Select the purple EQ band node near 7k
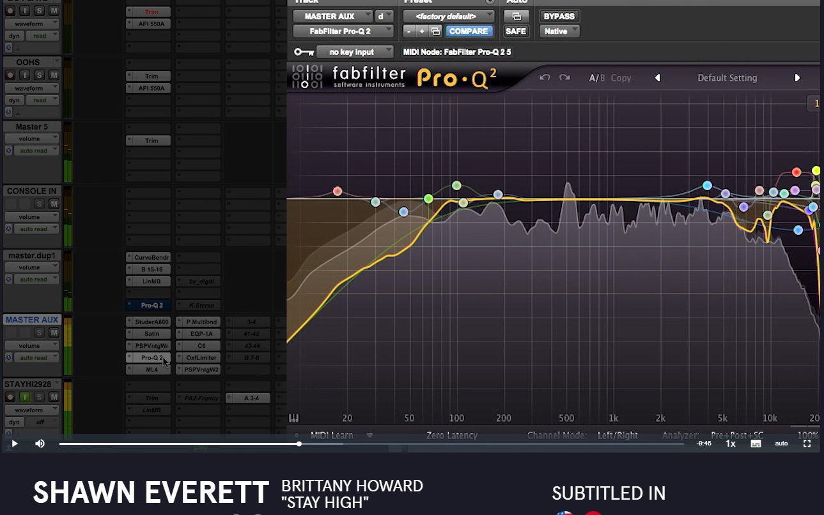The width and height of the screenshot is (824, 515). 743,207
